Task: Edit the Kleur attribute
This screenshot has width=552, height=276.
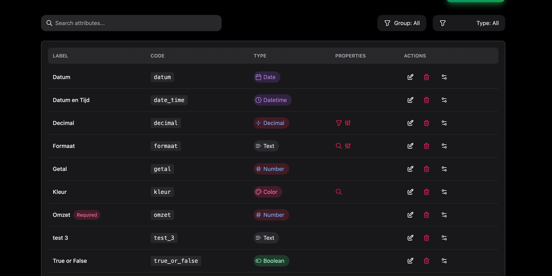Action: tap(410, 192)
